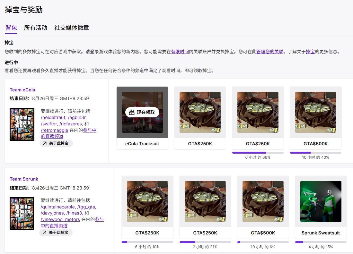
Task: Open the Team Sprunk campaign title
Action: point(24,179)
